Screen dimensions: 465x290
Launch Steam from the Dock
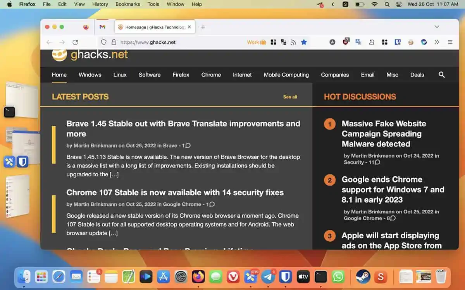363,276
